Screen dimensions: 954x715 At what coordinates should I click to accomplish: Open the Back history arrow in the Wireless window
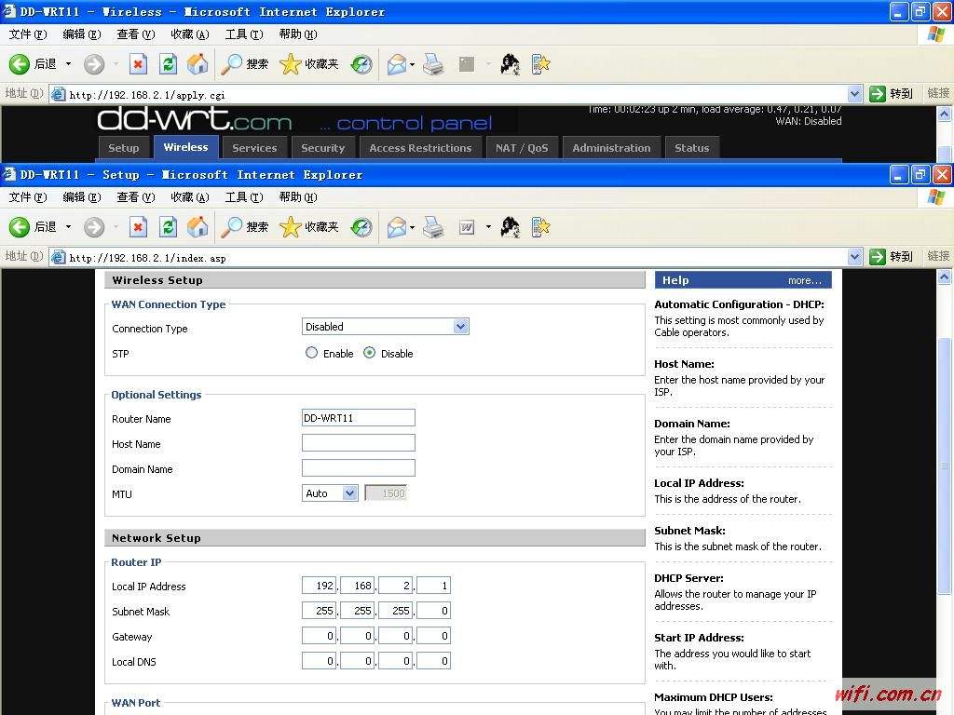[x=68, y=64]
